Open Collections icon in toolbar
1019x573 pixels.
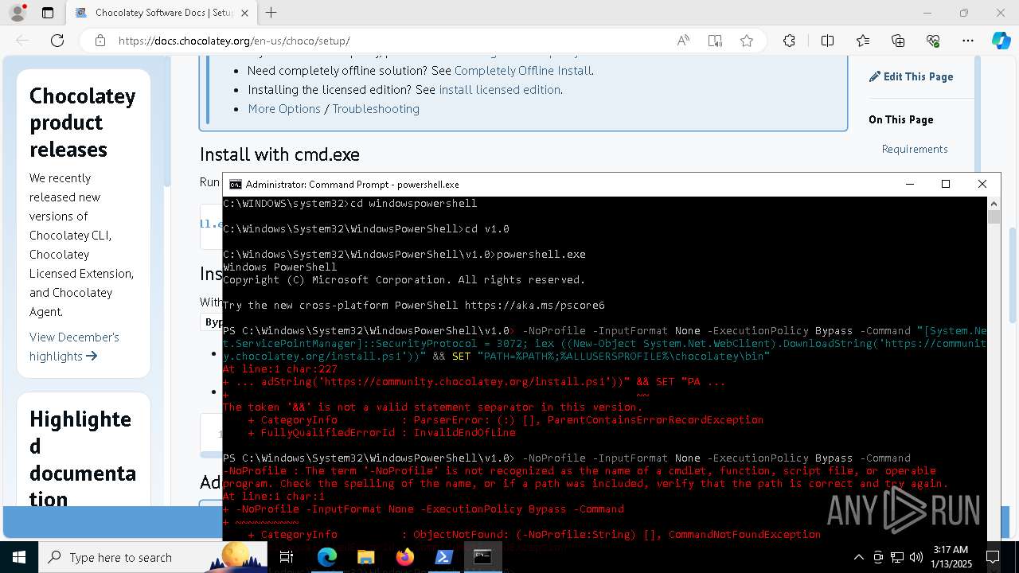(x=898, y=41)
